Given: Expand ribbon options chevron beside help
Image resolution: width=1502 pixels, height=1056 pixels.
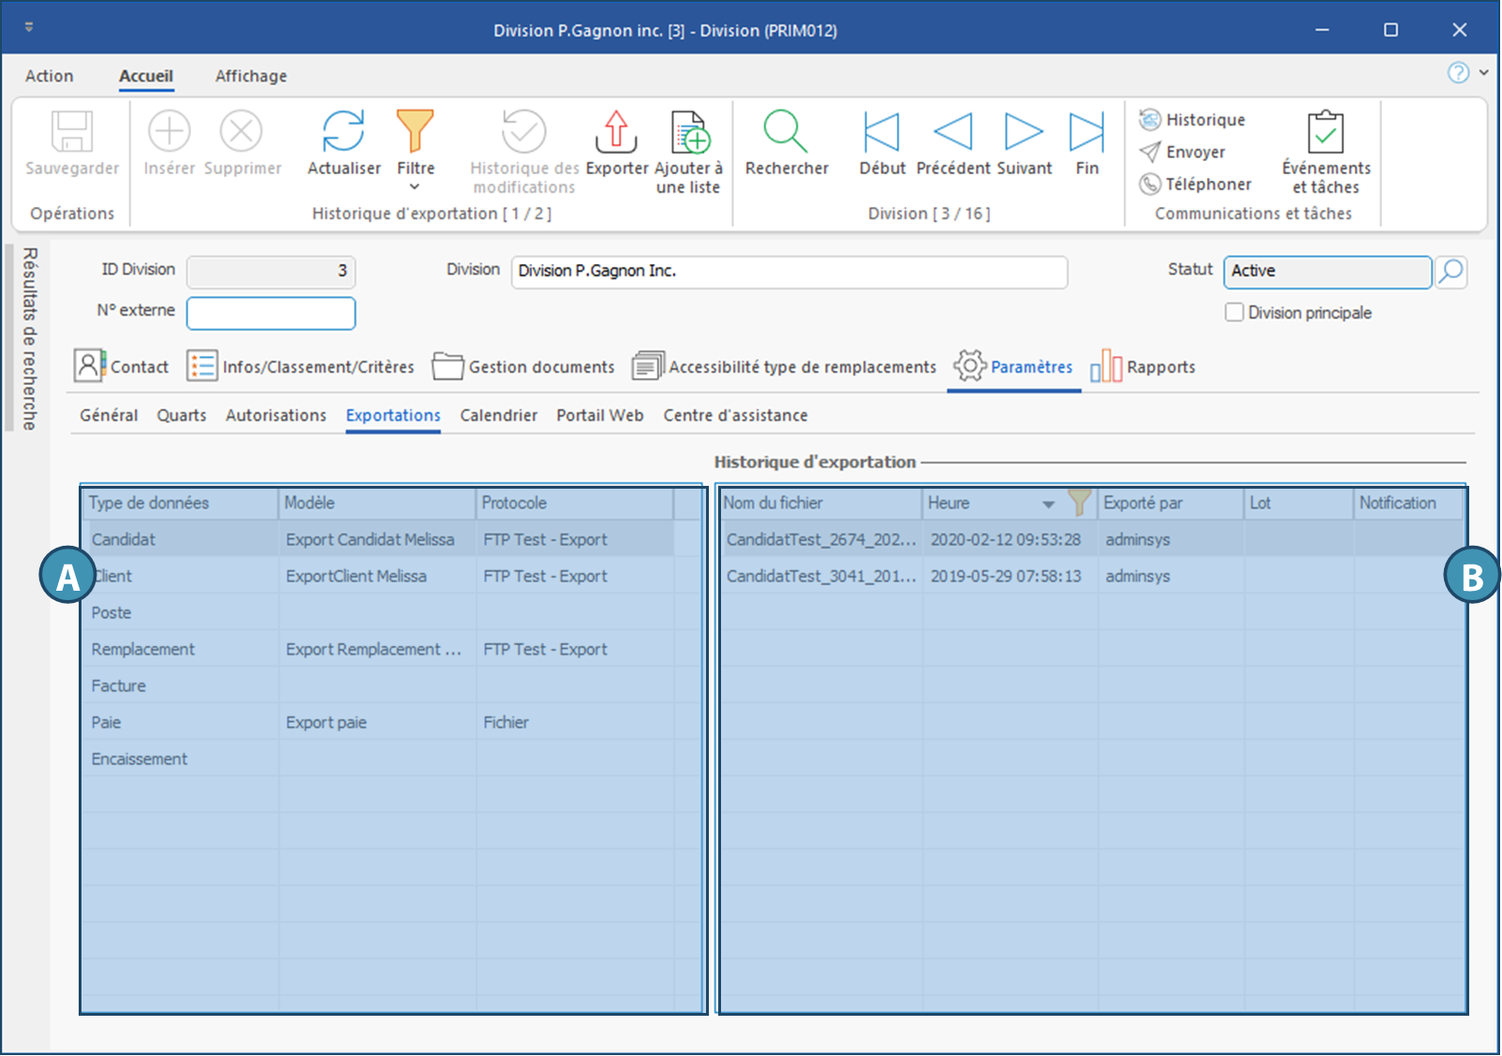Looking at the screenshot, I should 1484,72.
